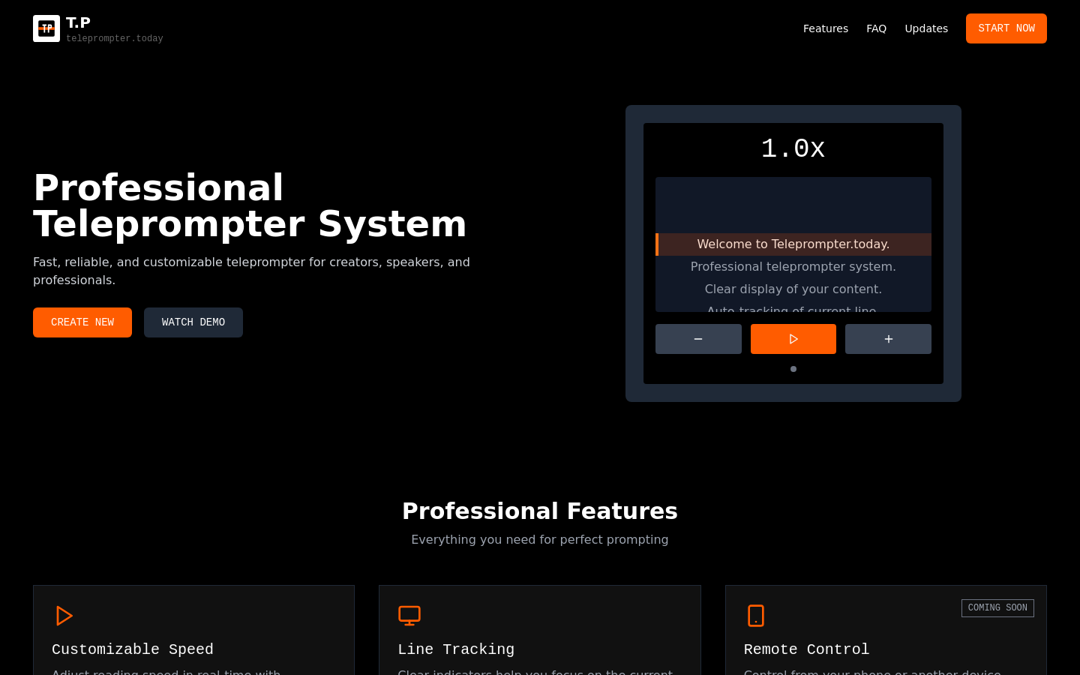The width and height of the screenshot is (1080, 675).
Task: Click the 'Professional teleprompter system.' line
Action: (x=793, y=267)
